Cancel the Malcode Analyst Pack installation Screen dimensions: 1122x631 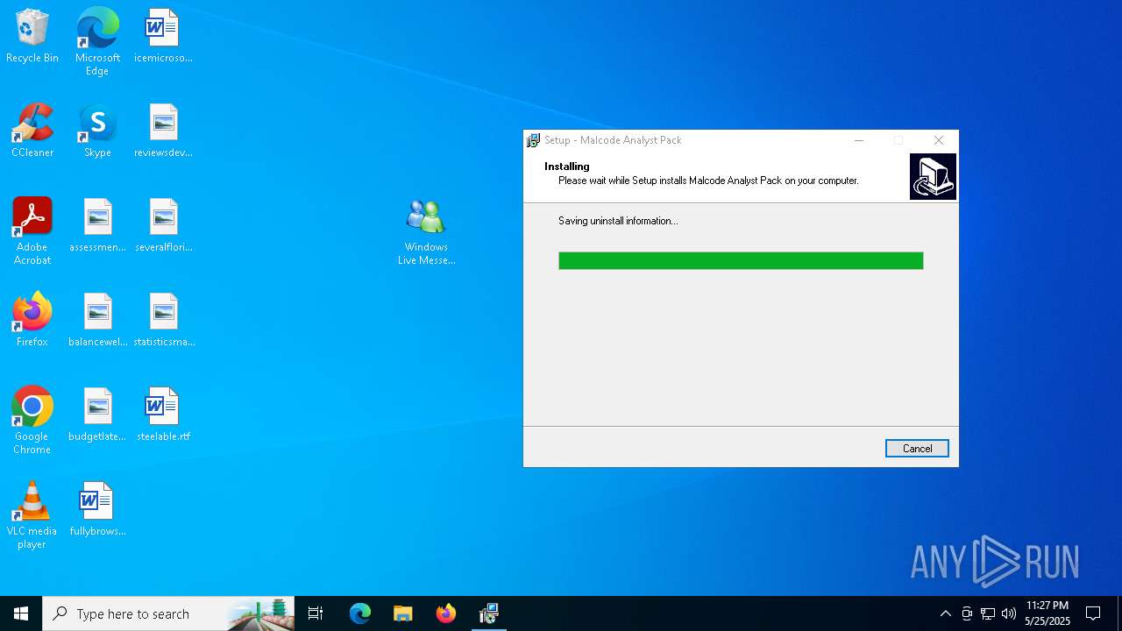point(917,449)
